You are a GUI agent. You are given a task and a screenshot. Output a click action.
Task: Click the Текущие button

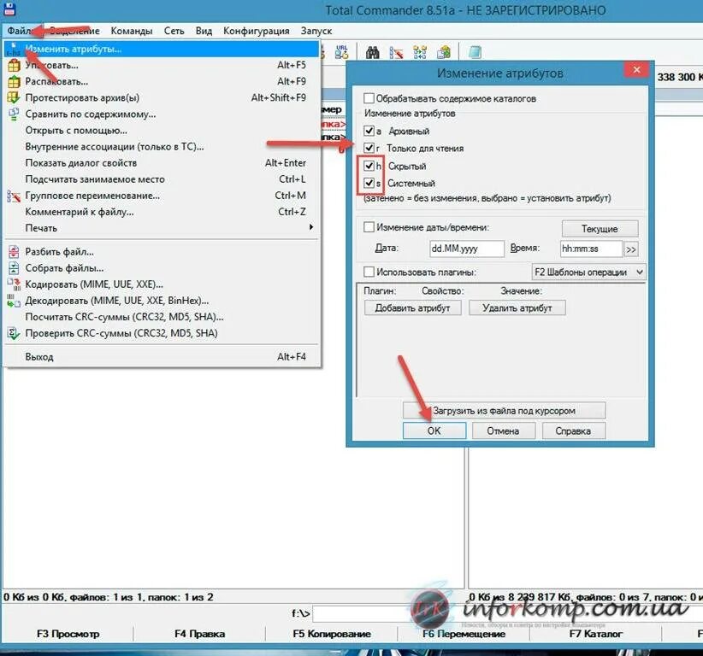click(x=600, y=229)
